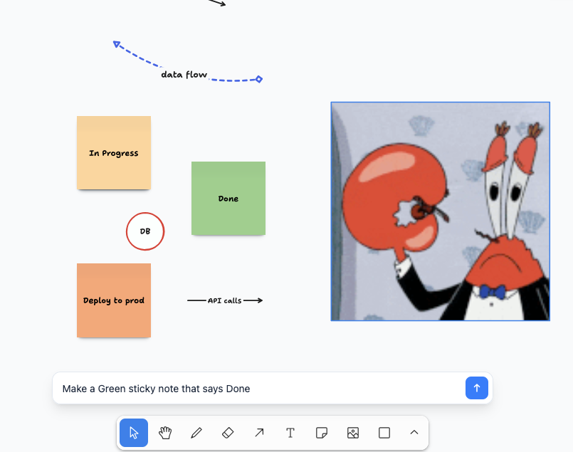573x452 pixels.
Task: Click the triangle arrowhead of dashed line
Action: (117, 44)
